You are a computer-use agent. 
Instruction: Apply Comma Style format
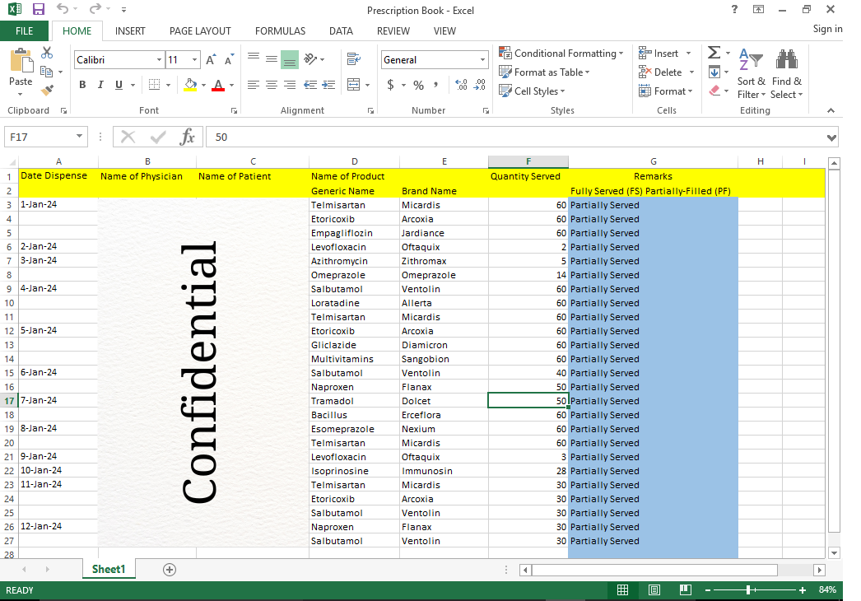pyautogui.click(x=436, y=85)
